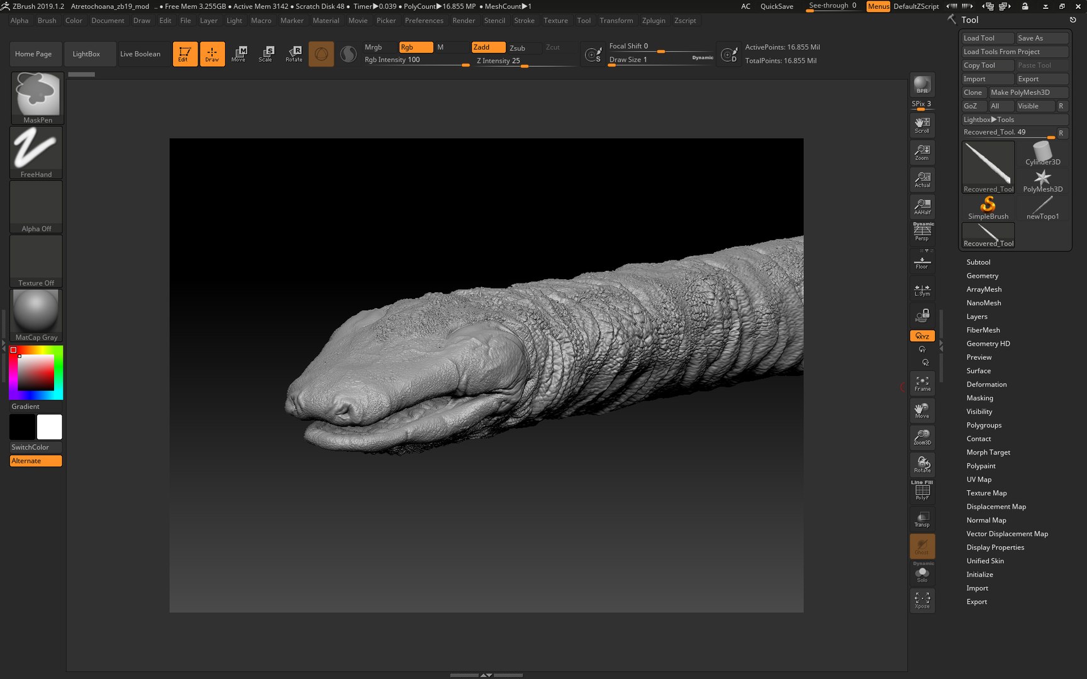Expand the UV Map section

[979, 480]
